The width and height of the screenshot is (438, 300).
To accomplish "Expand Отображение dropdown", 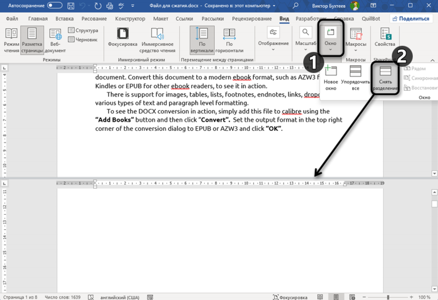I will pyautogui.click(x=273, y=39).
